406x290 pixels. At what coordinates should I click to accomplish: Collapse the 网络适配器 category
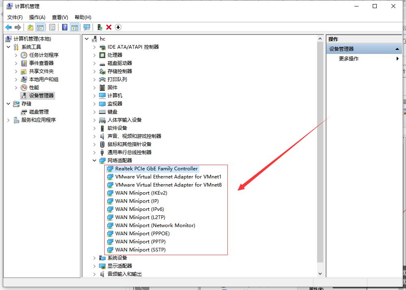pyautogui.click(x=94, y=161)
